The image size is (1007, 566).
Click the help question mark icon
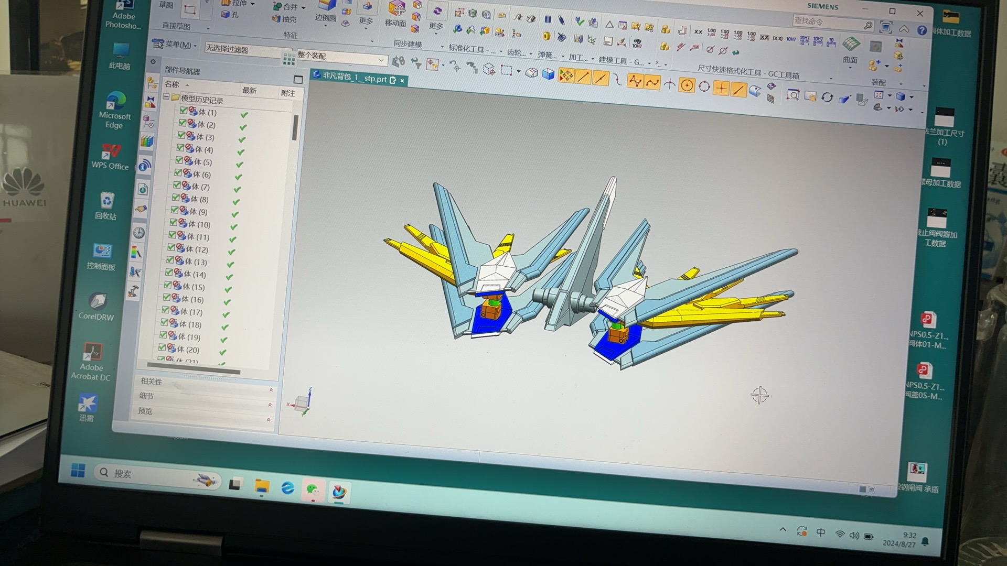[922, 30]
